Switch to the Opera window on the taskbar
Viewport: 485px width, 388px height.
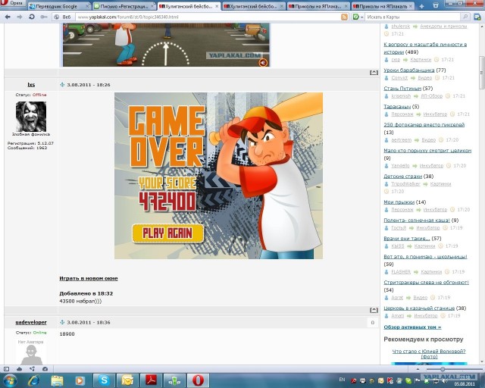[198, 380]
